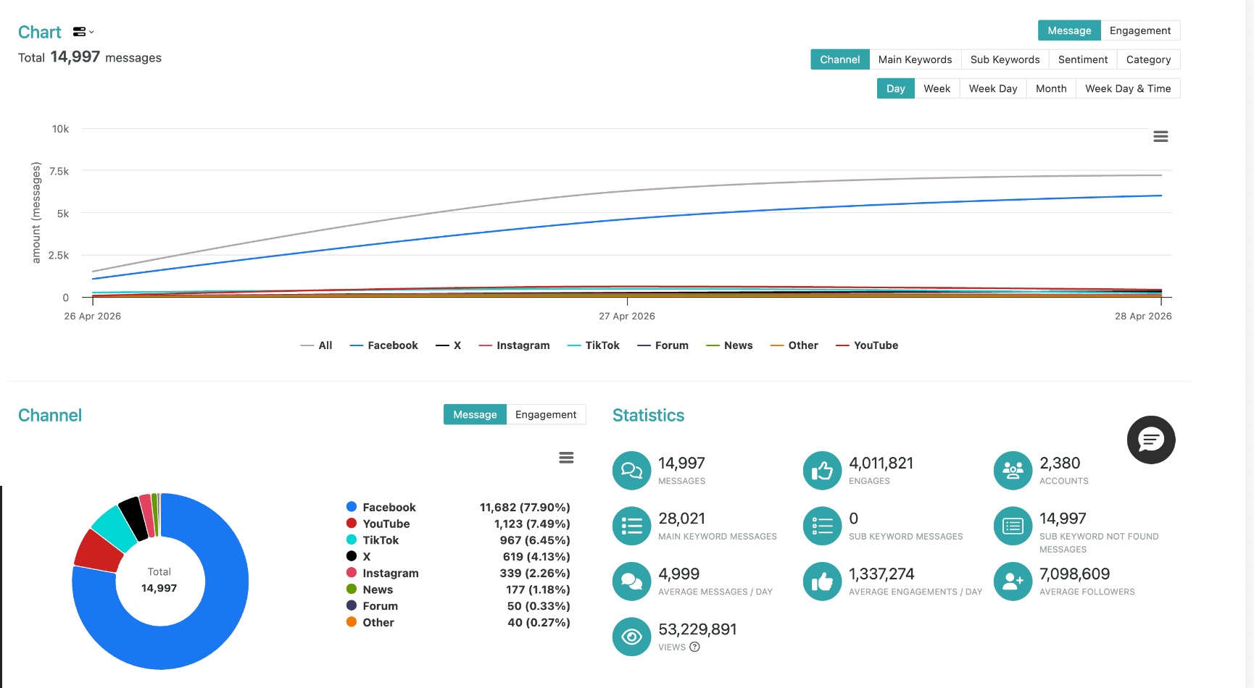Screen dimensions: 1254x688
Task: Open the chat support bubble
Action: pos(1151,440)
